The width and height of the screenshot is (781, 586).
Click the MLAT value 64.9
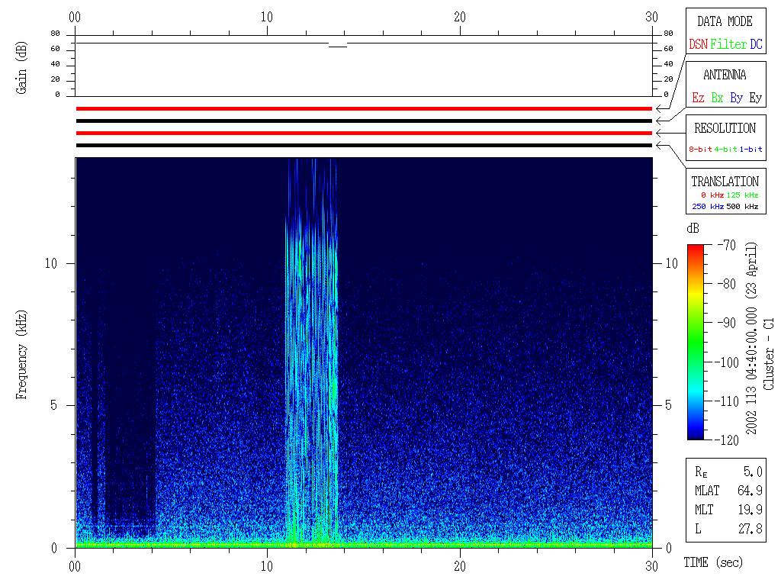750,490
